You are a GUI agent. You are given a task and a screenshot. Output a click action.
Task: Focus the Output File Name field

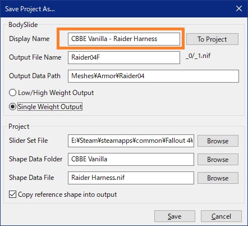[x=124, y=57]
